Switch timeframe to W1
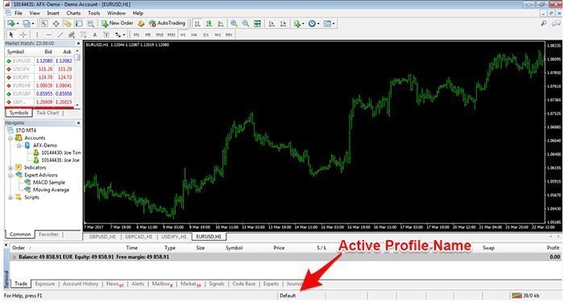 [218, 35]
